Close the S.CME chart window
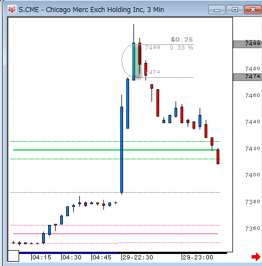262x266 pixels. (x=253, y=10)
